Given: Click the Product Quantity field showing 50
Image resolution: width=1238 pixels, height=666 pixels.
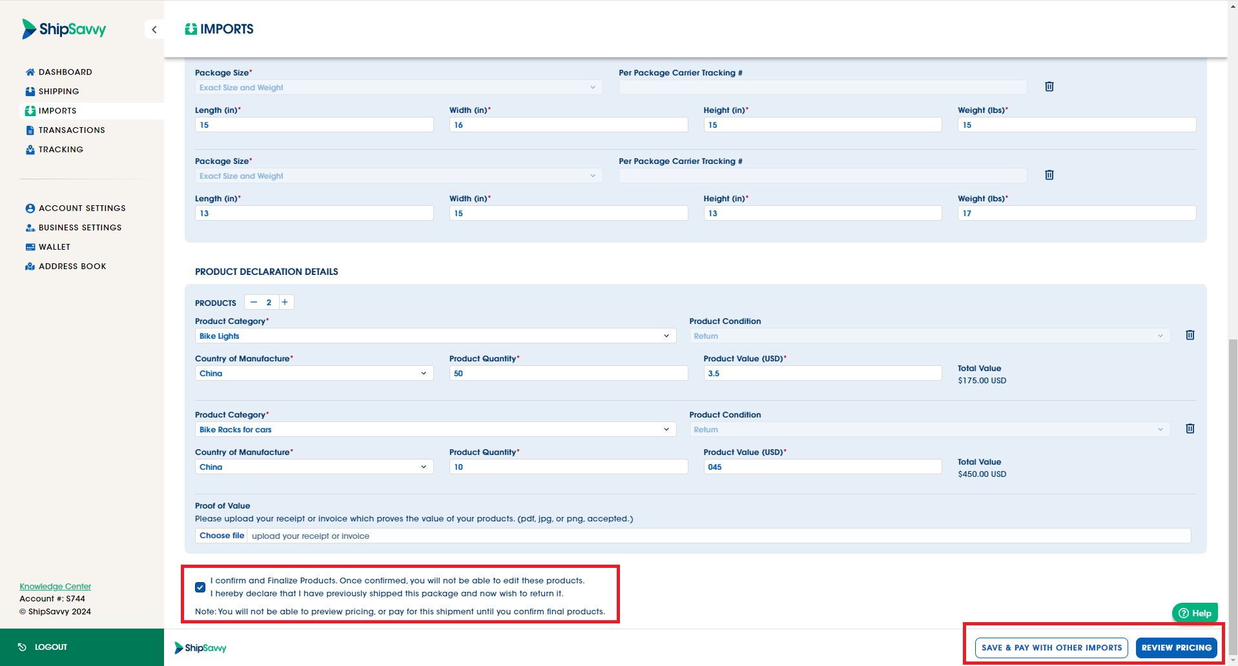Looking at the screenshot, I should pos(568,374).
